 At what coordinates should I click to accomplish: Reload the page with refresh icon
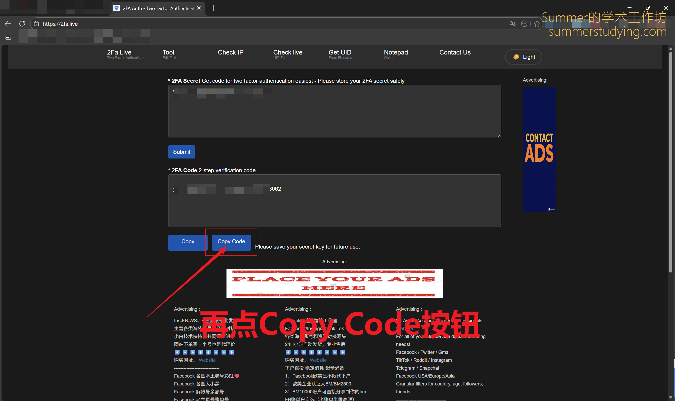point(22,24)
